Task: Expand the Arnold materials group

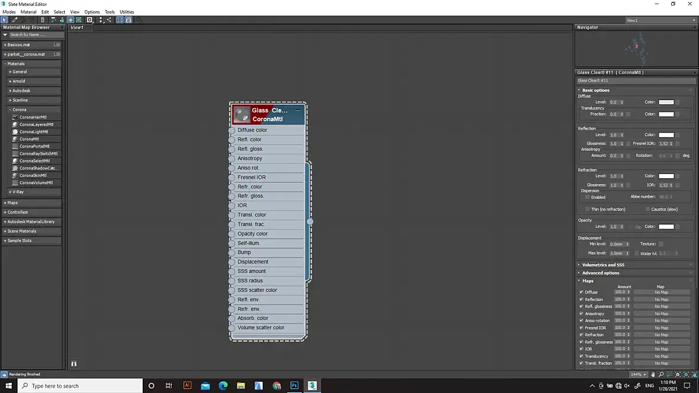Action: click(34, 82)
